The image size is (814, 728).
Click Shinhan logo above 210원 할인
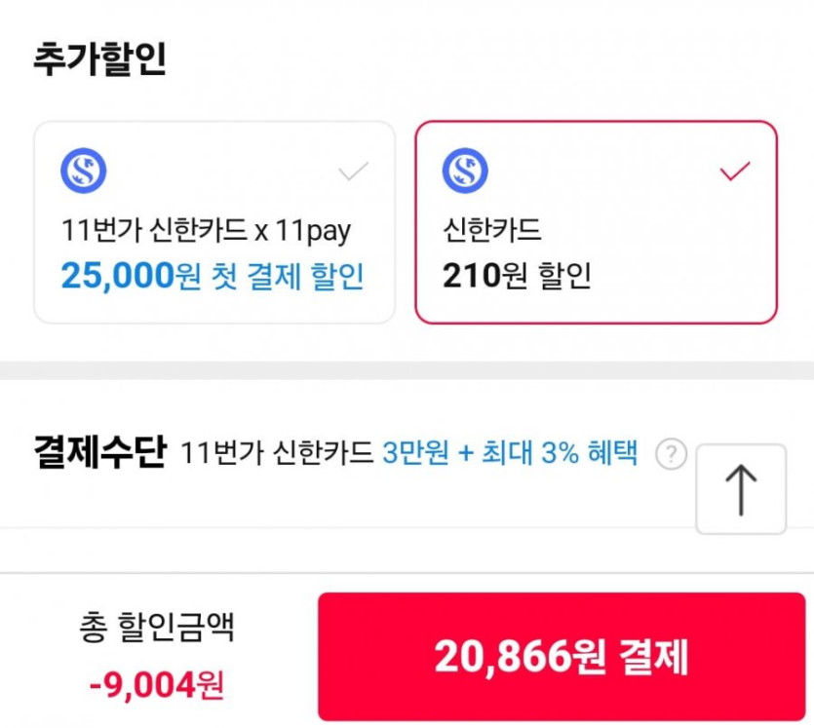(x=465, y=172)
